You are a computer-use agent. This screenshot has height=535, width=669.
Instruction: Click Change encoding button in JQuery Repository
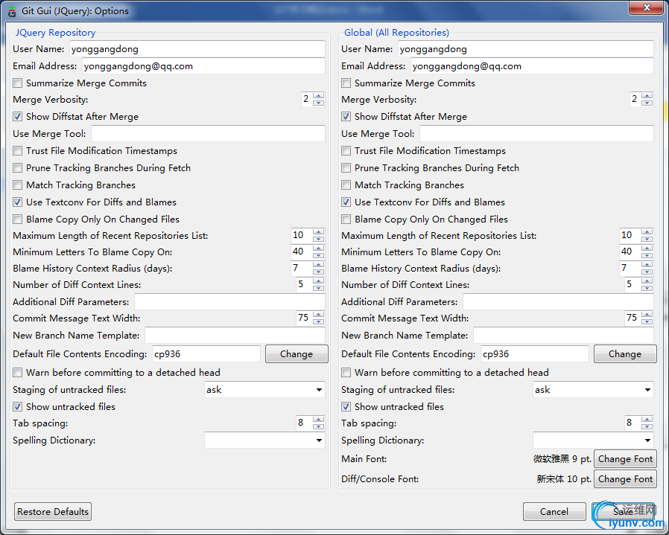tap(297, 354)
